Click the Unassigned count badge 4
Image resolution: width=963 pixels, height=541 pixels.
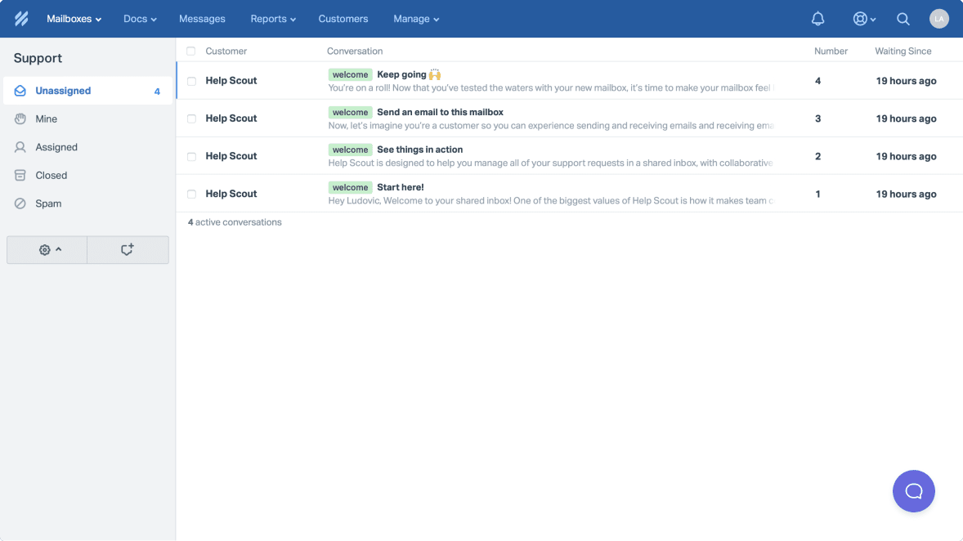(157, 92)
